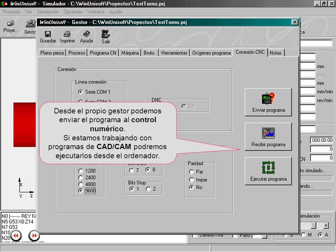Select 7 data bits
Screen dimensions: 336x252
(x=134, y=170)
